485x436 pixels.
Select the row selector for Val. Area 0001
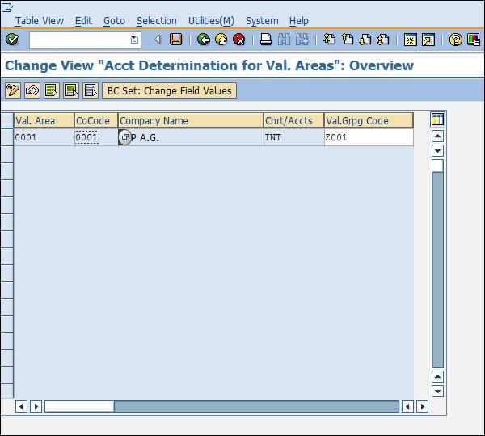tap(6, 138)
